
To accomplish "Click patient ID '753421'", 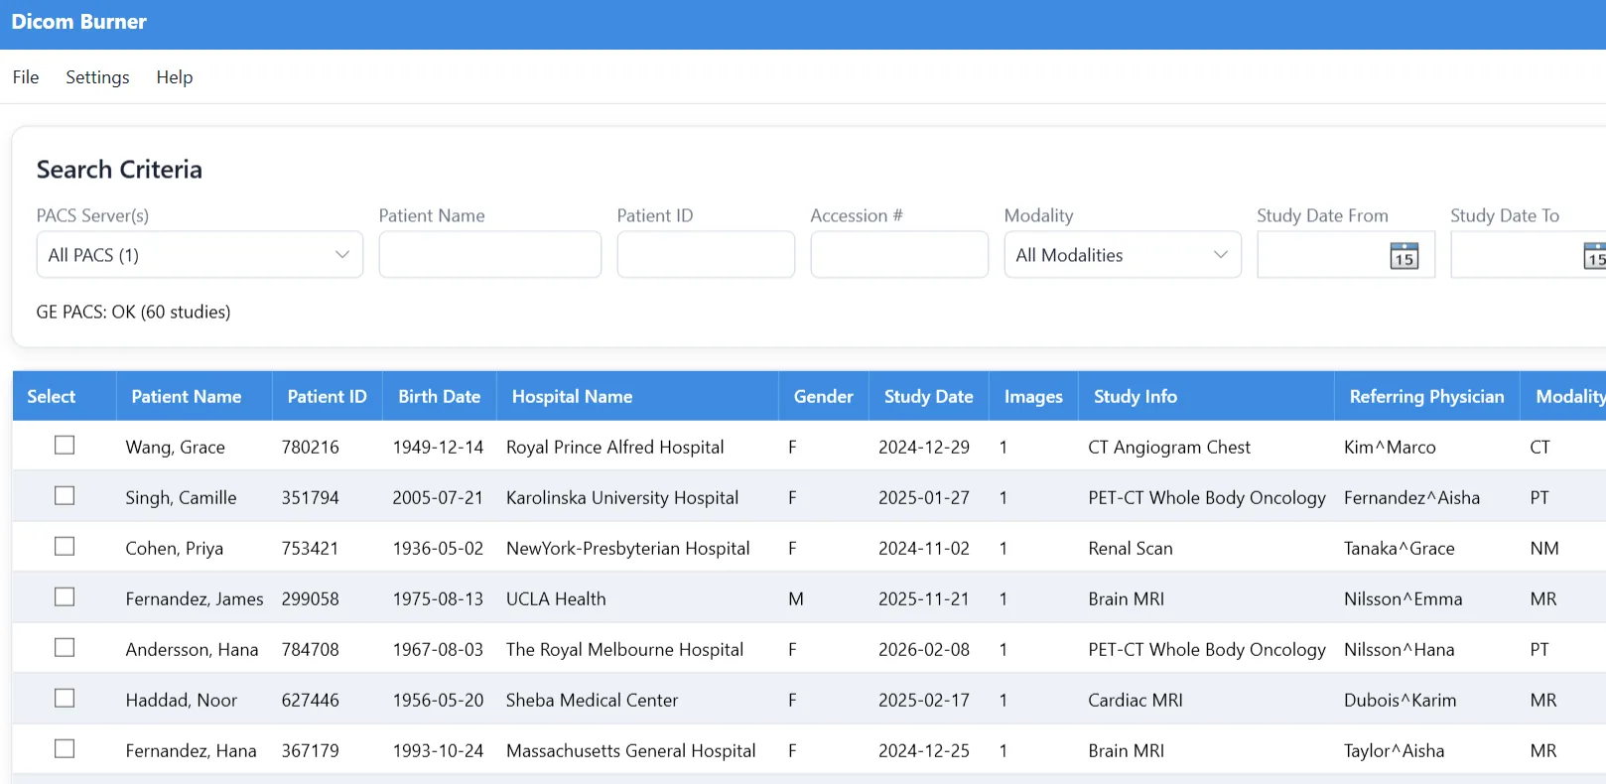I will click(x=311, y=549).
